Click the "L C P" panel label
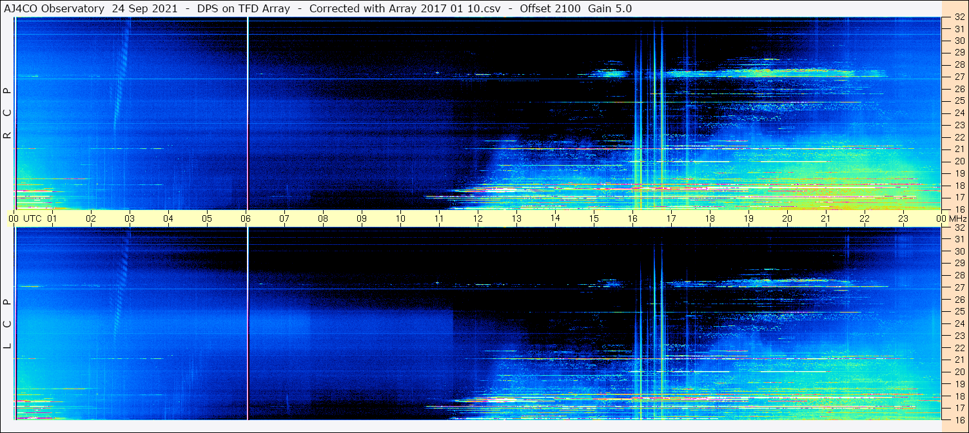The image size is (969, 433). 8,323
